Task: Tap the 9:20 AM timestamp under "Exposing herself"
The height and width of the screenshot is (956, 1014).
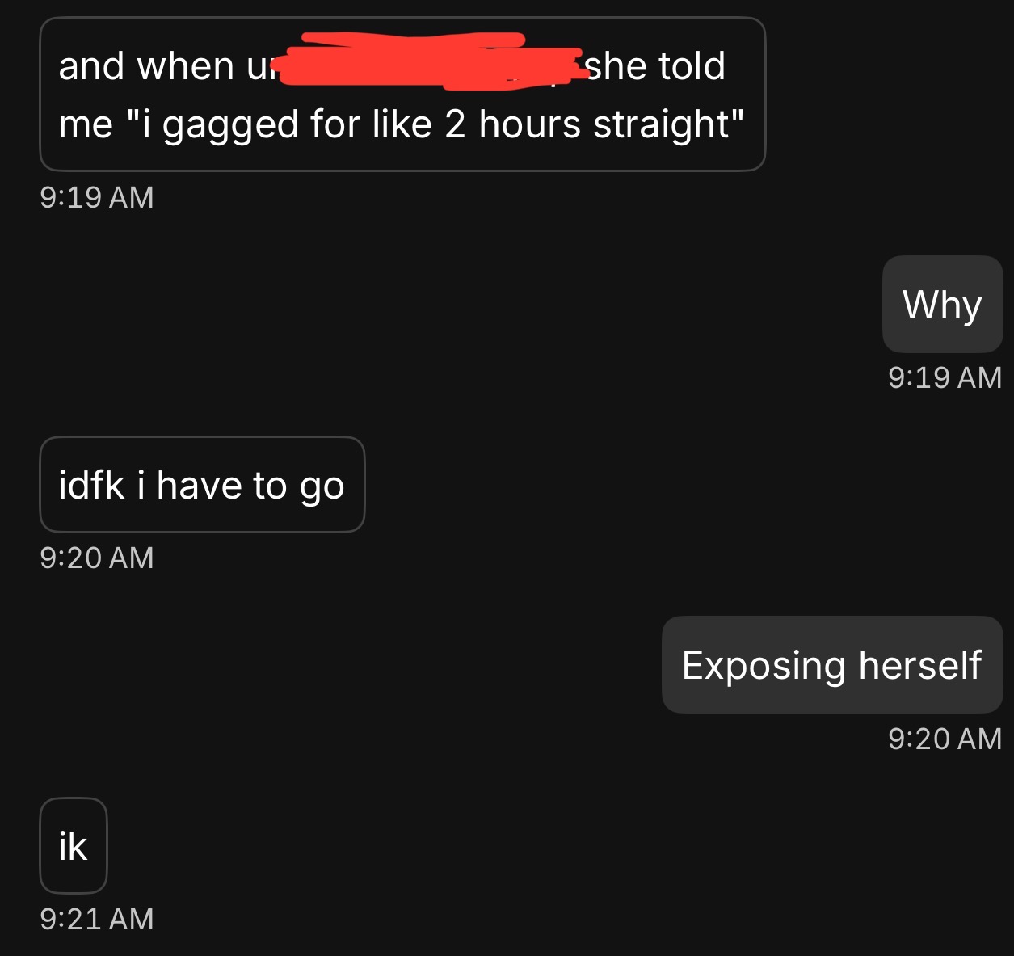Action: (x=945, y=739)
